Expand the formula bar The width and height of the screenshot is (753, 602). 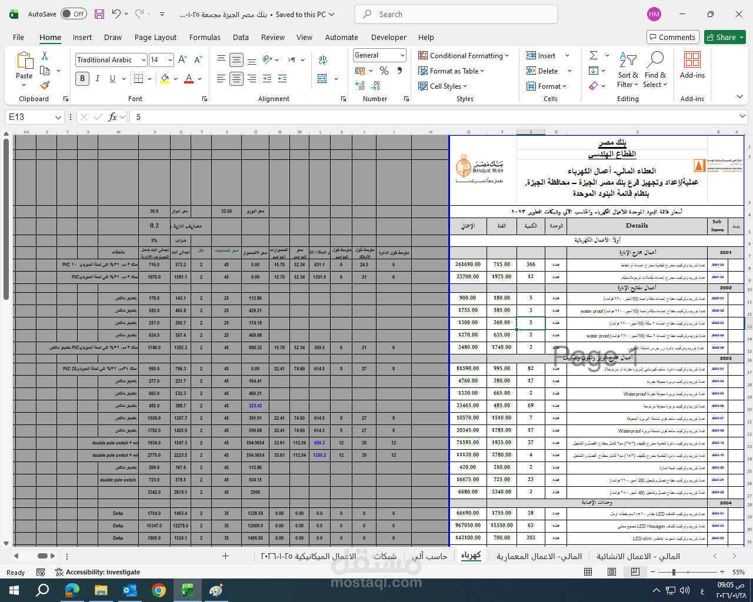[x=743, y=116]
